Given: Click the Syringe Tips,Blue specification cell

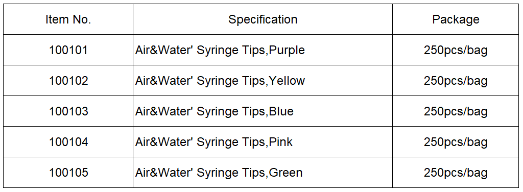Looking at the screenshot, I should pos(263,111).
